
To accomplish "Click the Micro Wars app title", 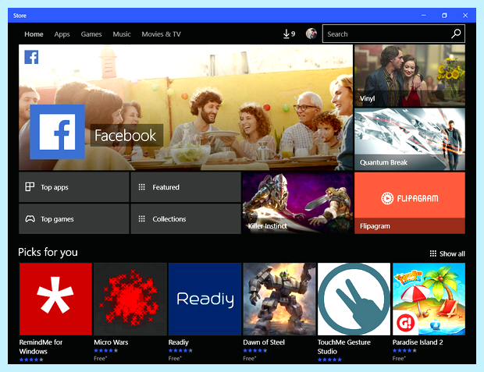I will click(111, 342).
